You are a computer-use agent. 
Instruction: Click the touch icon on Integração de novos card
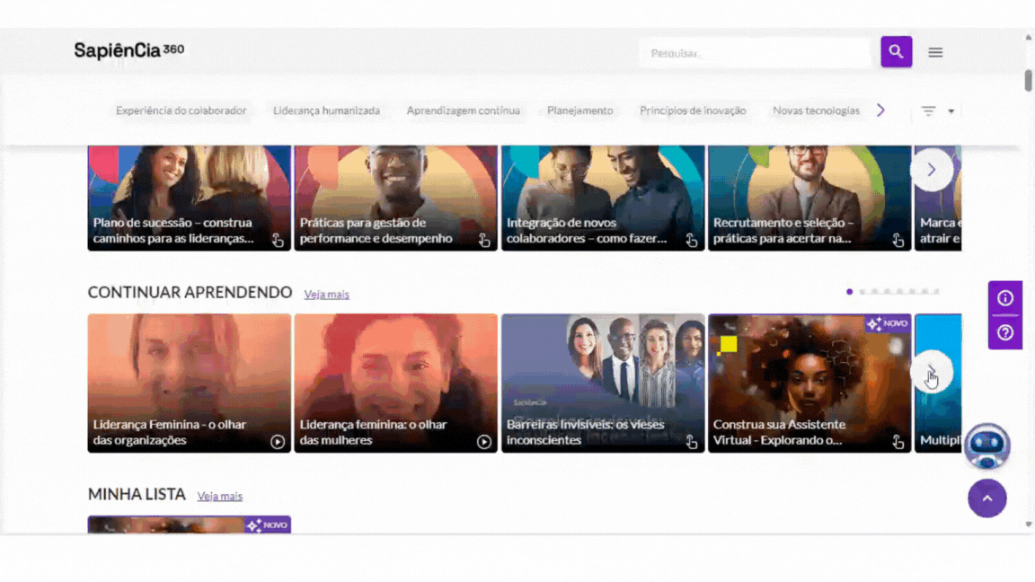point(691,240)
